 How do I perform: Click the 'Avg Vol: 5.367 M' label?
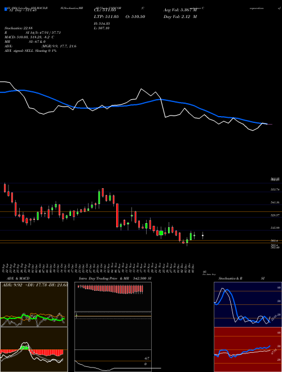tap(180, 10)
